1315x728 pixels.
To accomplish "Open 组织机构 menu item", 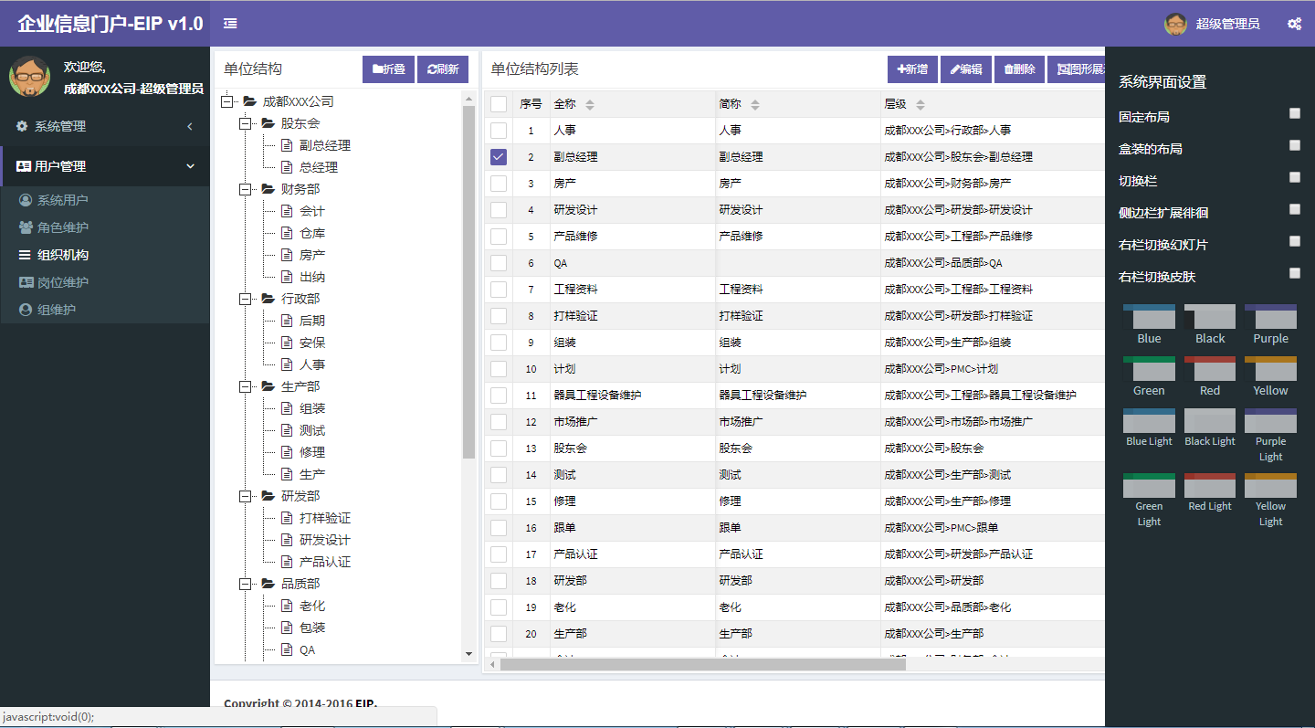I will 105,255.
